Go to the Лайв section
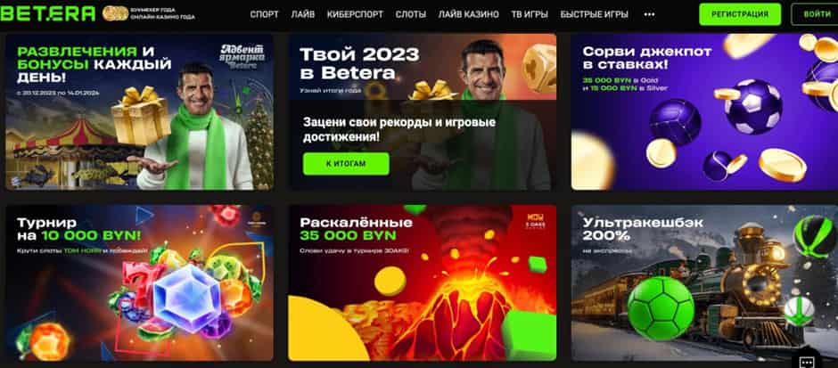 point(303,14)
